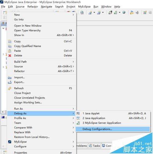Click the gray gear toolbar icon
Screen dimensions: 153x154
tap(137, 13)
